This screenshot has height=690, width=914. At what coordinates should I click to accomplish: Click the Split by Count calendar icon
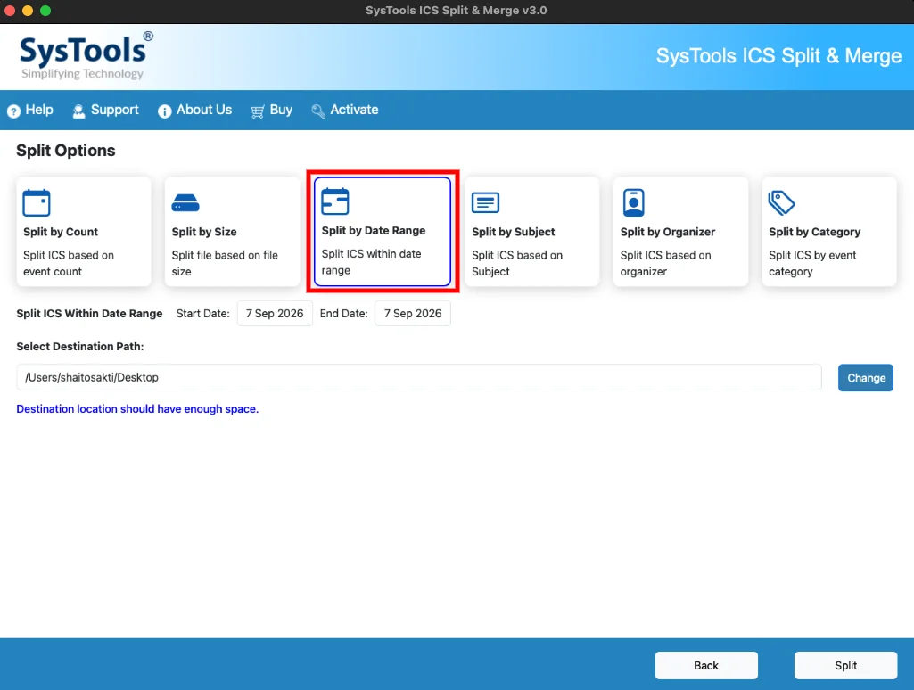point(37,202)
